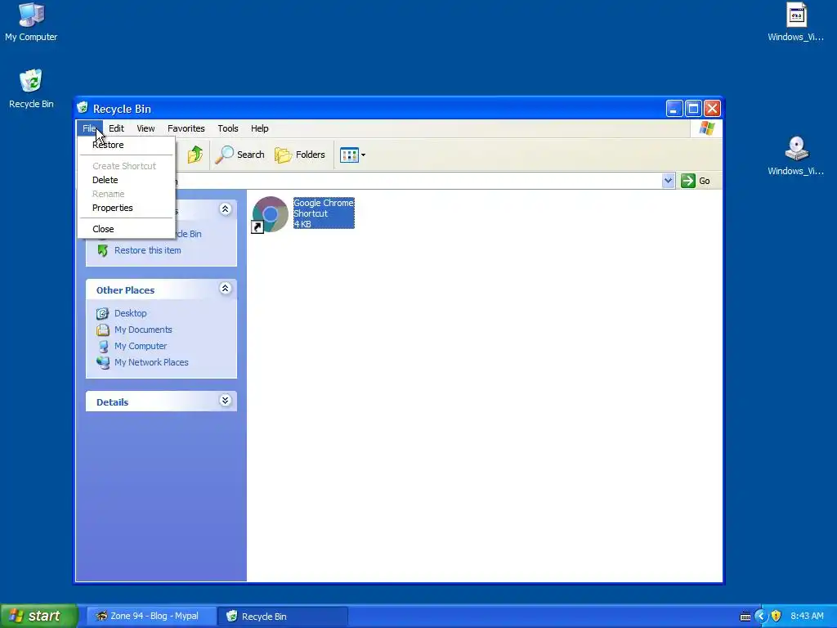The width and height of the screenshot is (837, 628).
Task: Choose Close from the File menu
Action: (x=127, y=229)
